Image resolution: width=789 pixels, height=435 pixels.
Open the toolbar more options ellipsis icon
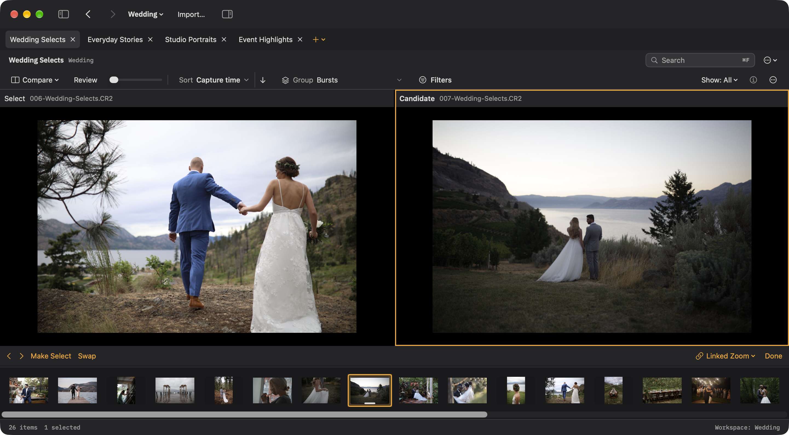pos(773,80)
